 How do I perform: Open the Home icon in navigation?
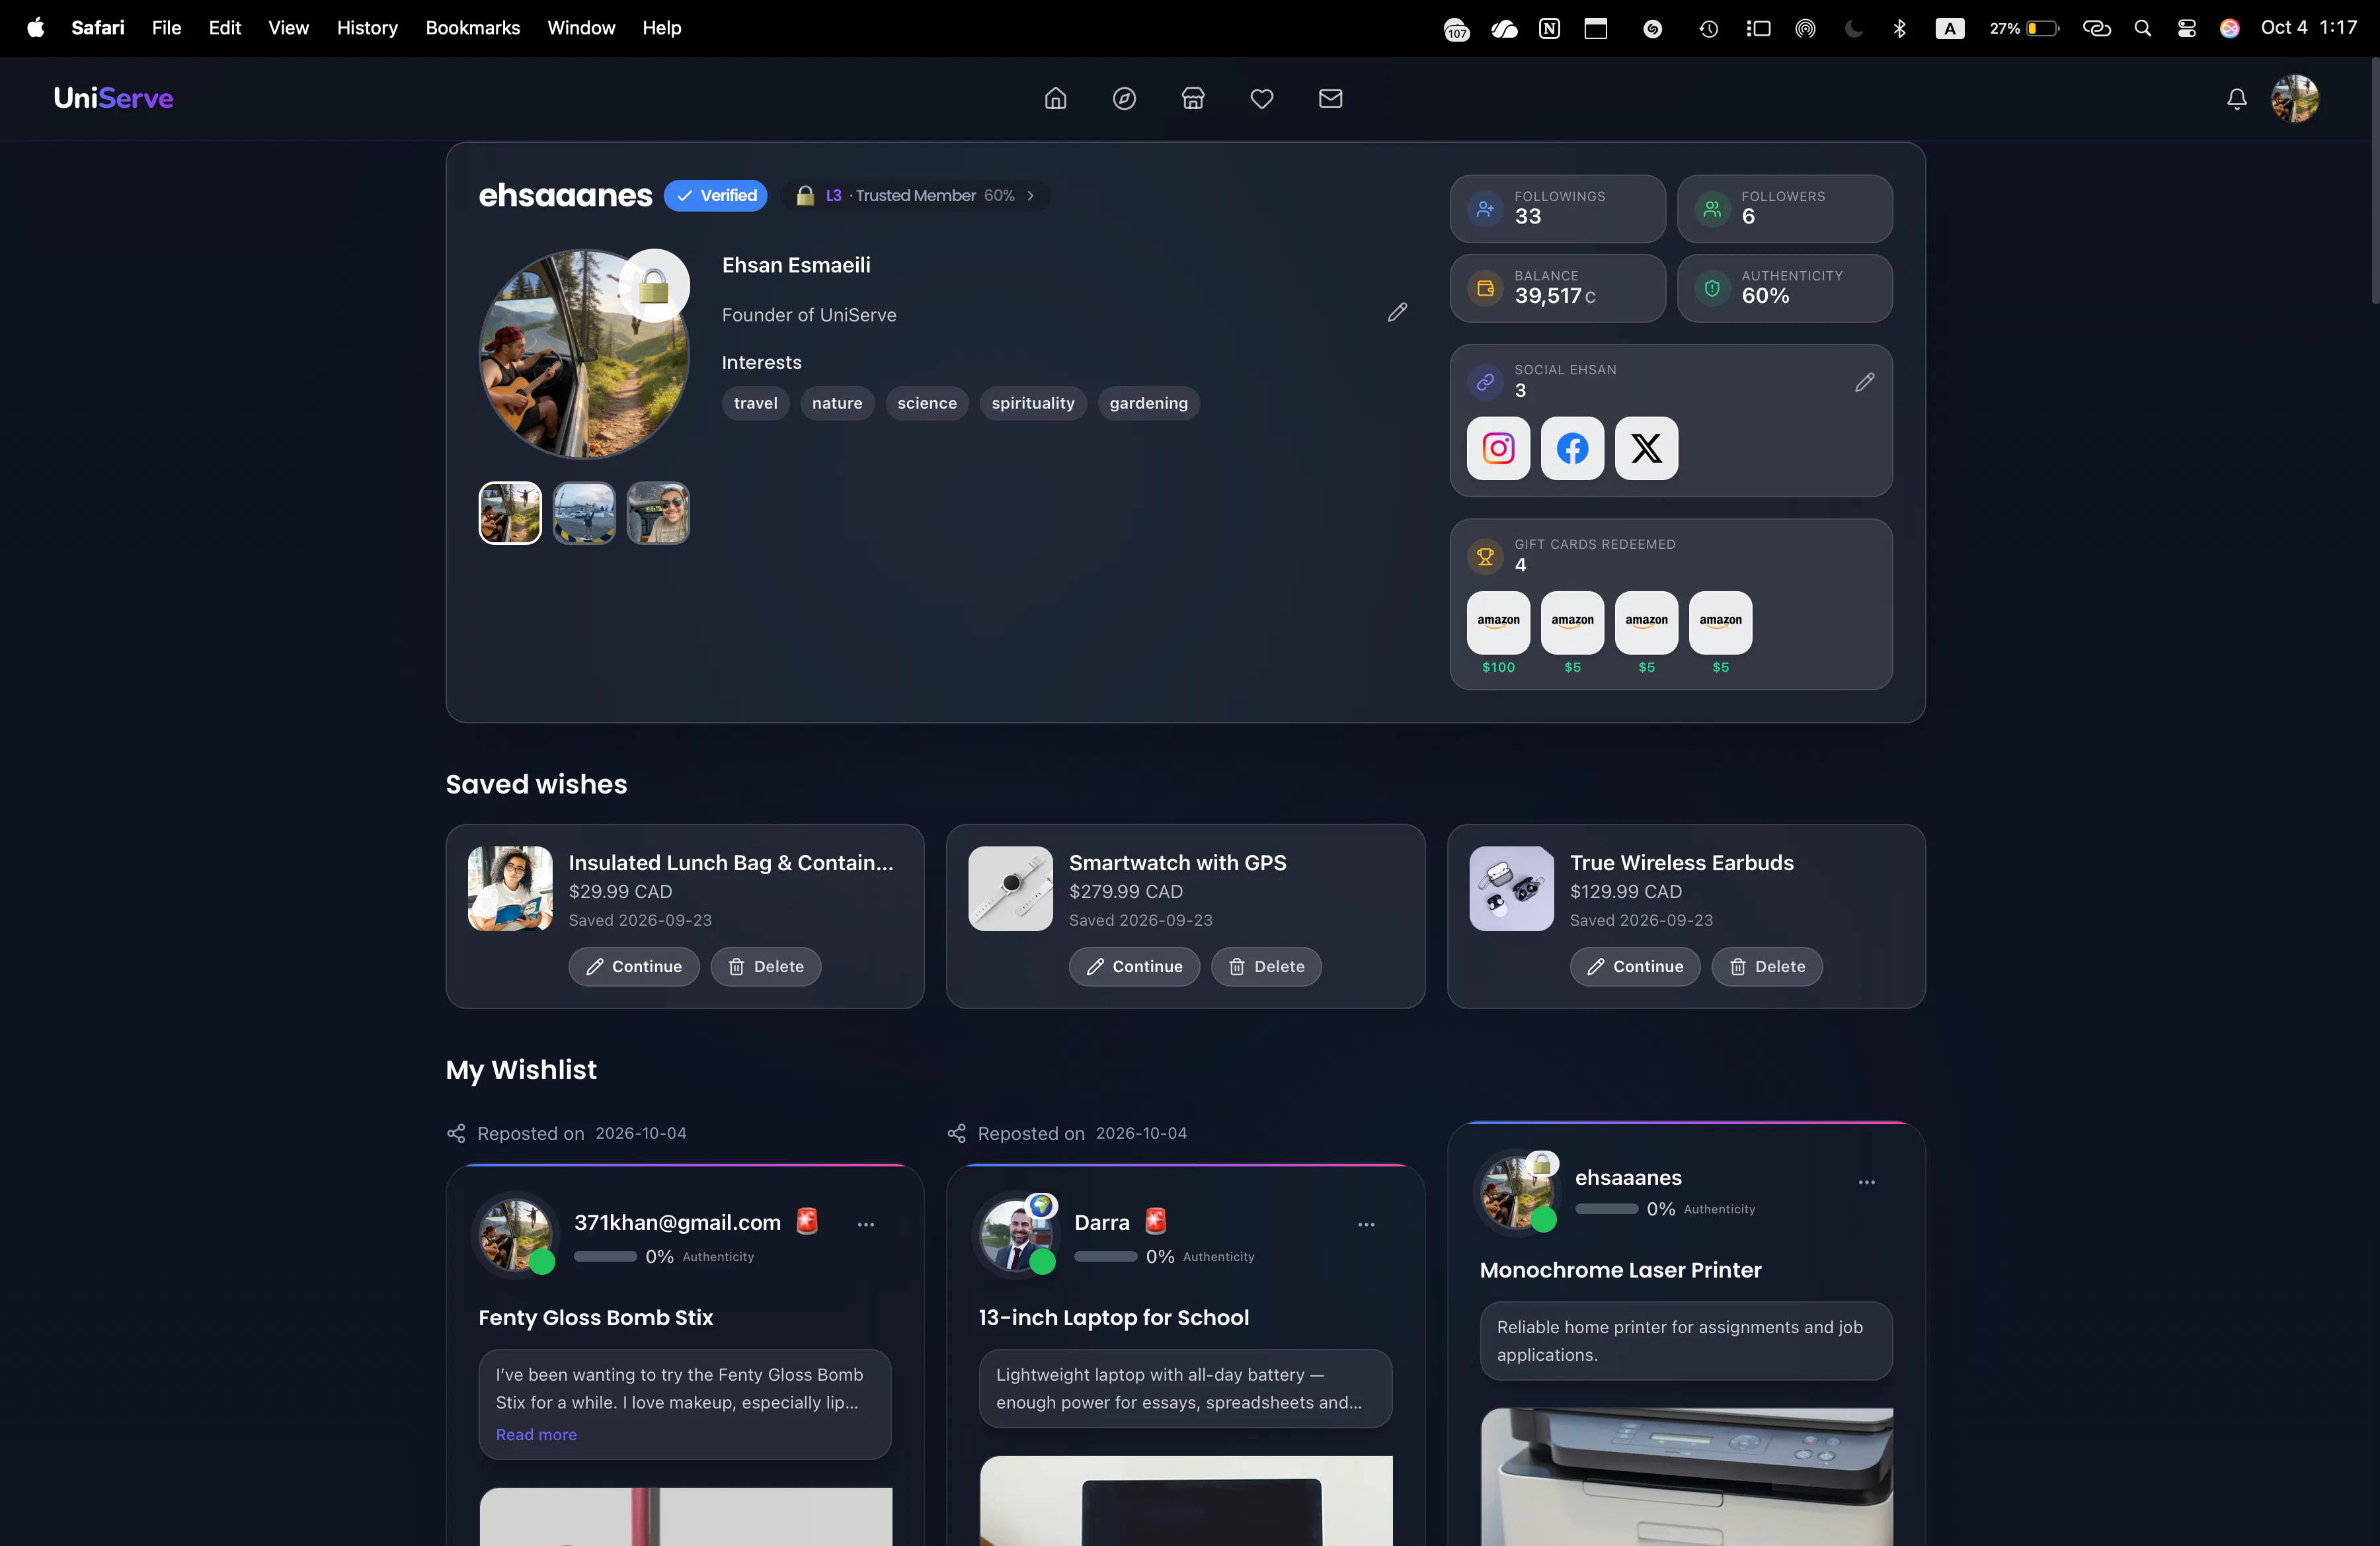pos(1055,98)
